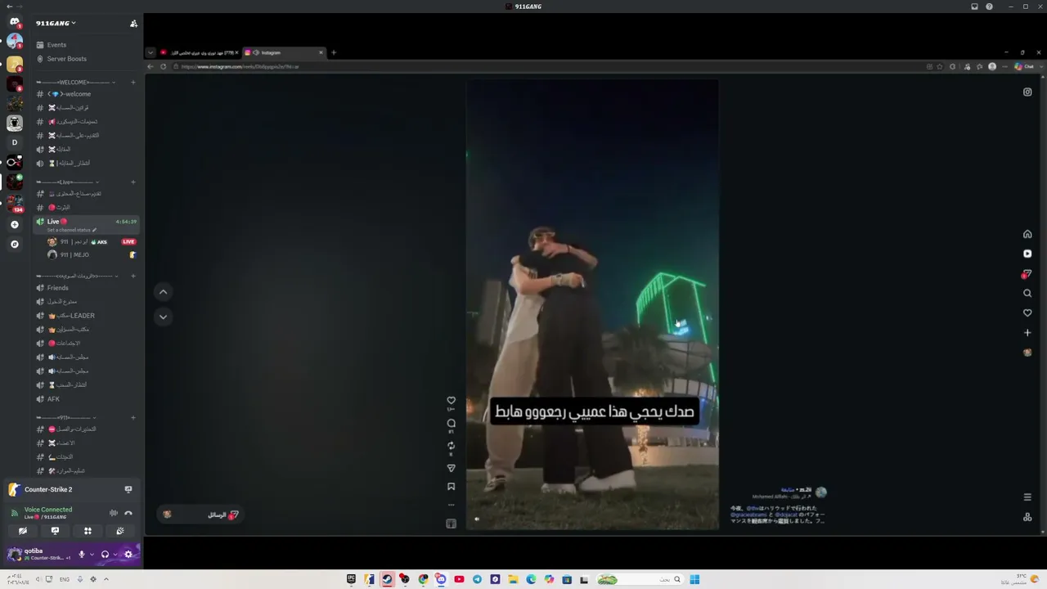
Task: Join the Friends voice channel
Action: (86, 288)
